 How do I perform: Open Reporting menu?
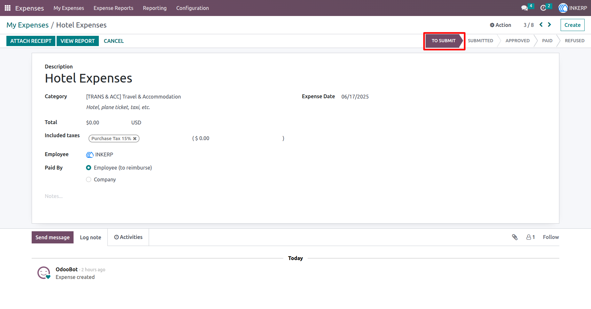[155, 8]
